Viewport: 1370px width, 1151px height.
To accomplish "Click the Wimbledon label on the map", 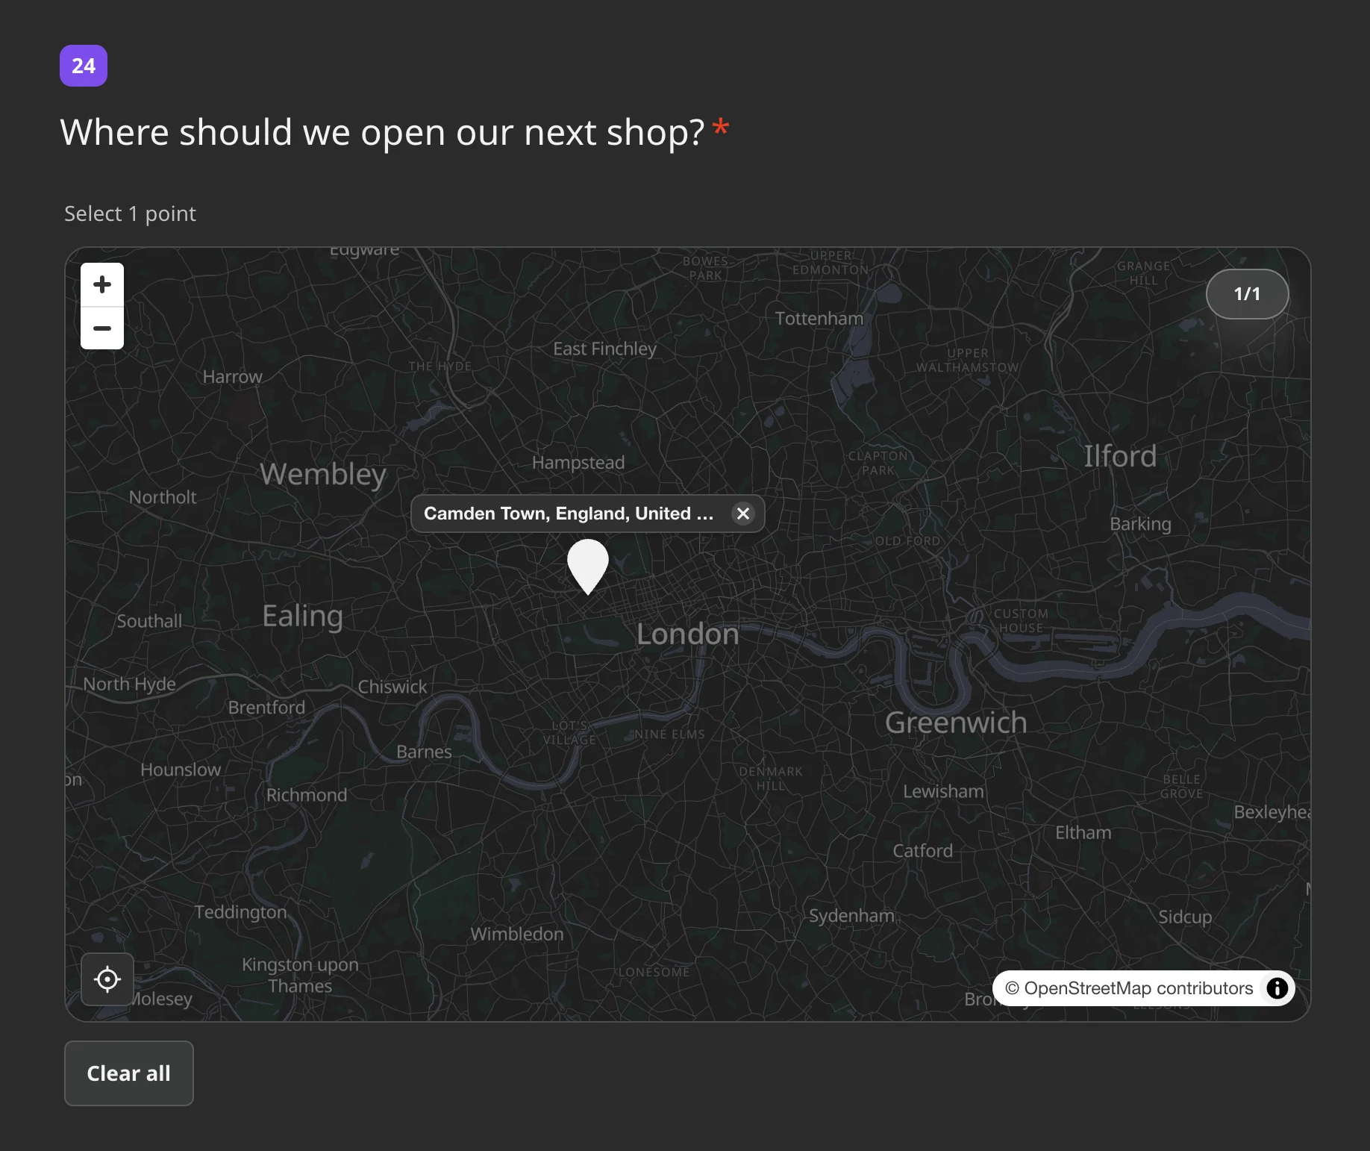I will point(517,934).
